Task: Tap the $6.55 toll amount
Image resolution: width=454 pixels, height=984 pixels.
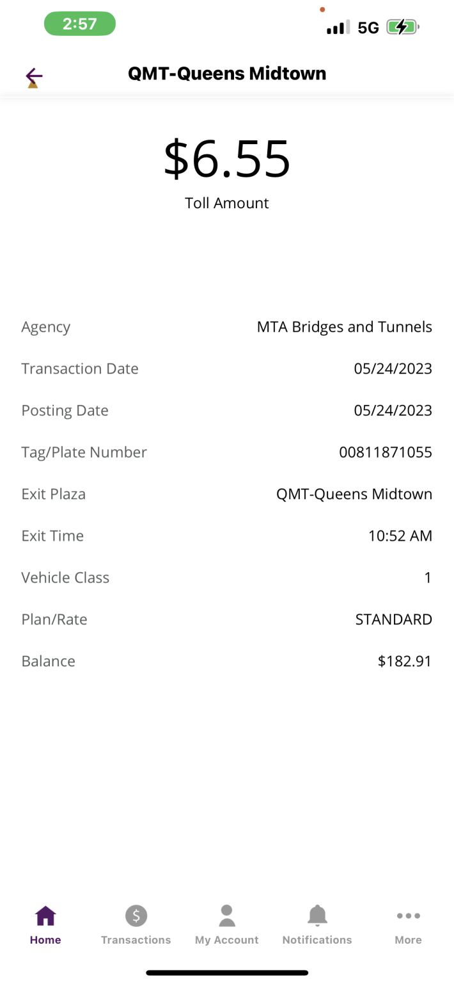Action: [227, 159]
